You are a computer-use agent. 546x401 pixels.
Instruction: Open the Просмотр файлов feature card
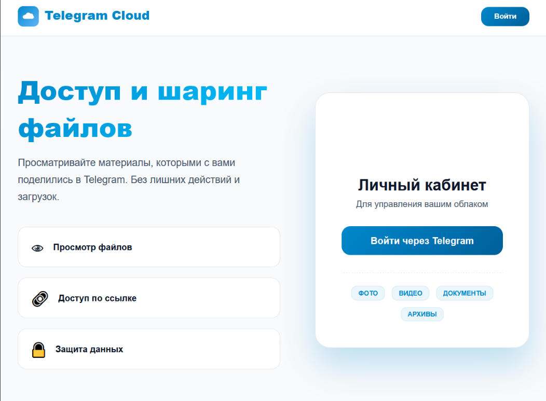pos(149,247)
